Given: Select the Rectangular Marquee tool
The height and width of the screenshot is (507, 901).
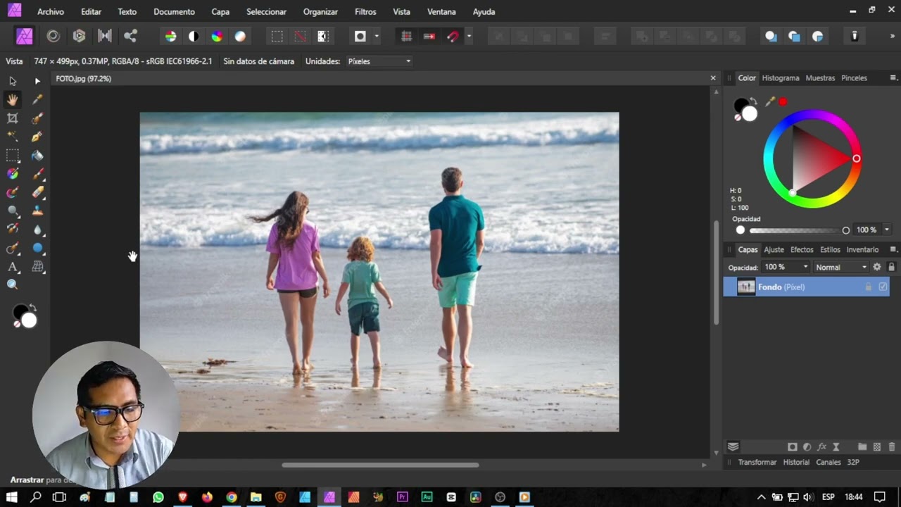Looking at the screenshot, I should pyautogui.click(x=13, y=156).
